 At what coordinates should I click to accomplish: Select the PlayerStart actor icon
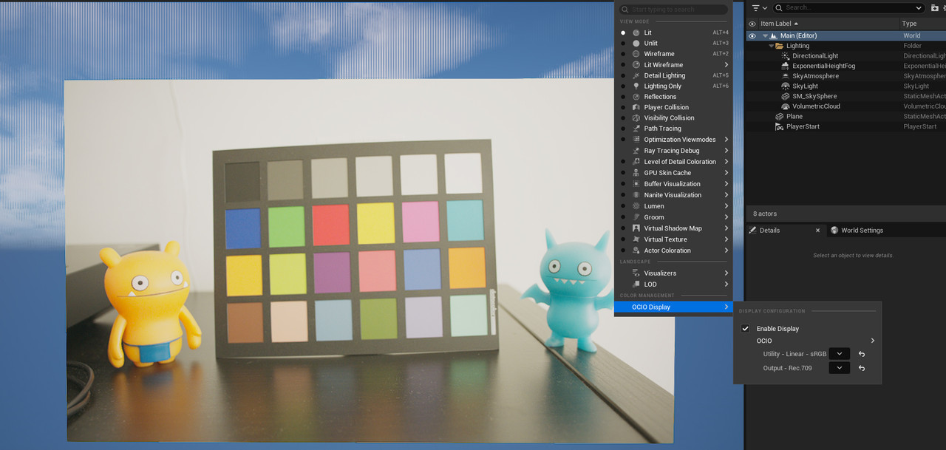(x=779, y=126)
